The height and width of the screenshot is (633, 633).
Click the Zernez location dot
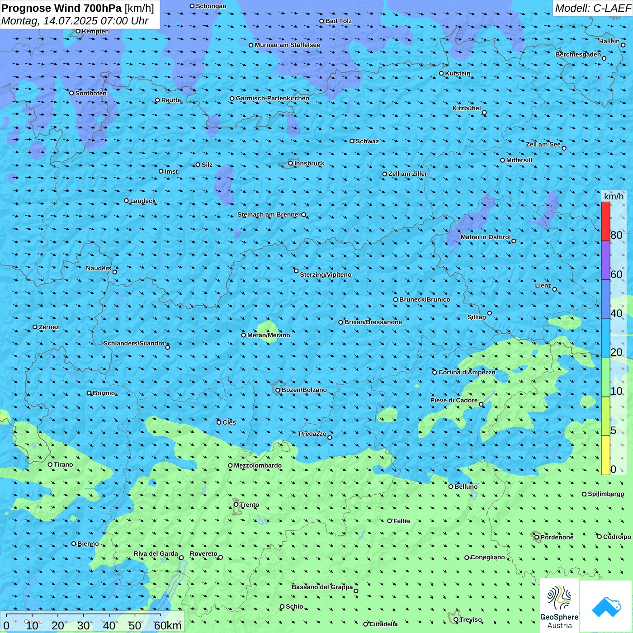pos(35,327)
